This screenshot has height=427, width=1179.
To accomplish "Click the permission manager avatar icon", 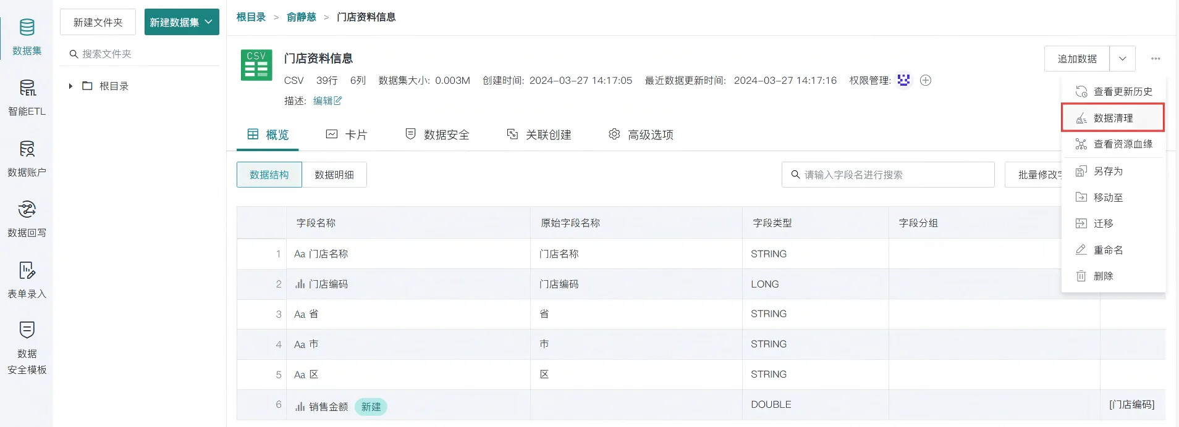I will 903,80.
